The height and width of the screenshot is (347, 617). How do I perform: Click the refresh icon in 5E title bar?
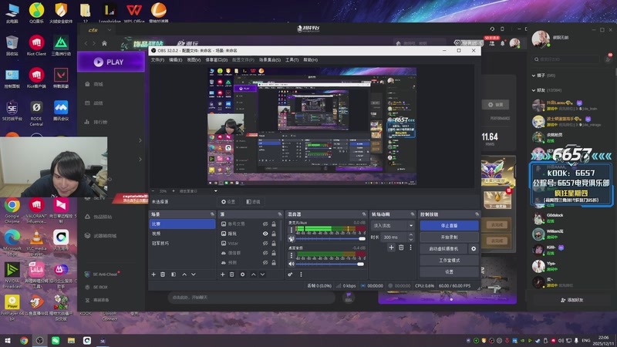(492, 29)
